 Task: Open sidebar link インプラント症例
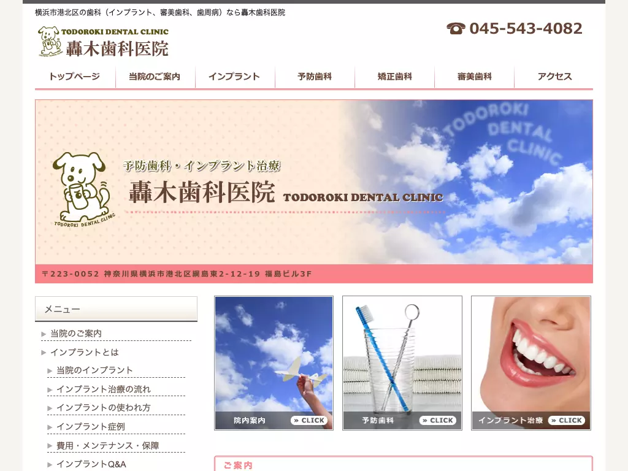[x=91, y=427]
